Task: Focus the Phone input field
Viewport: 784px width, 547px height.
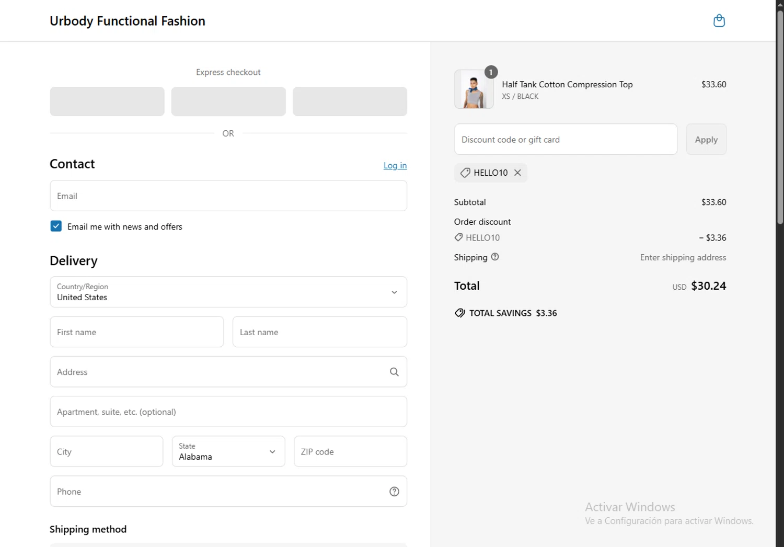Action: [x=228, y=491]
